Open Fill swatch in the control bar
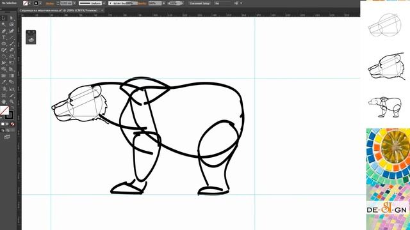 pyautogui.click(x=26, y=3)
